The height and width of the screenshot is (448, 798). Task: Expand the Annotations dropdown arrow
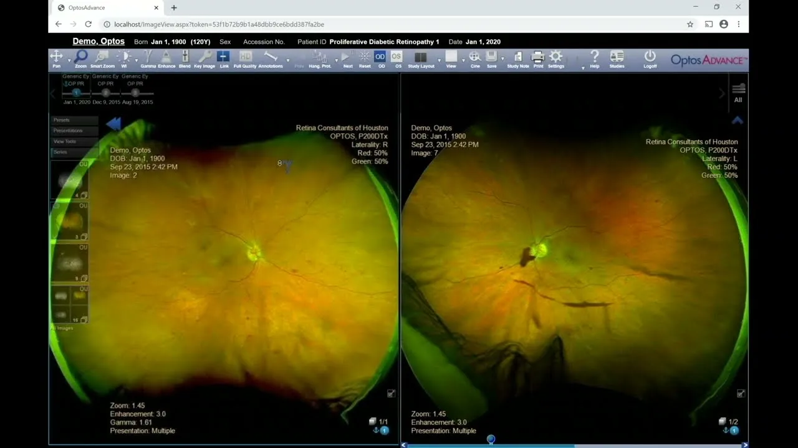(287, 61)
